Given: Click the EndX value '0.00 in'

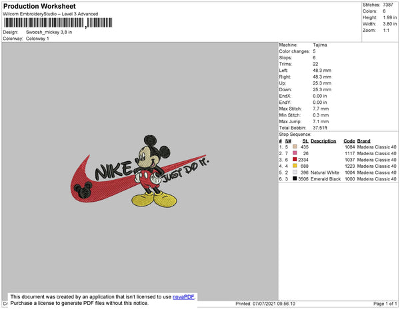Looking at the screenshot, I should point(319,96).
